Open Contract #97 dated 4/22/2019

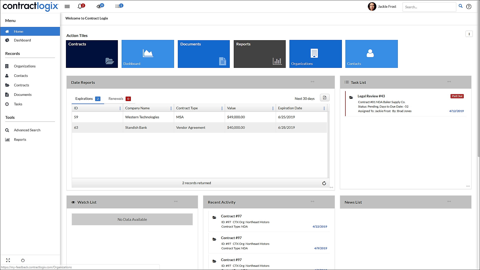coord(231,216)
